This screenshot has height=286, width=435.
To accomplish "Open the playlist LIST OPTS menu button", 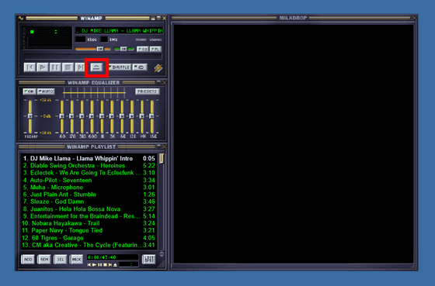I will coord(148,260).
